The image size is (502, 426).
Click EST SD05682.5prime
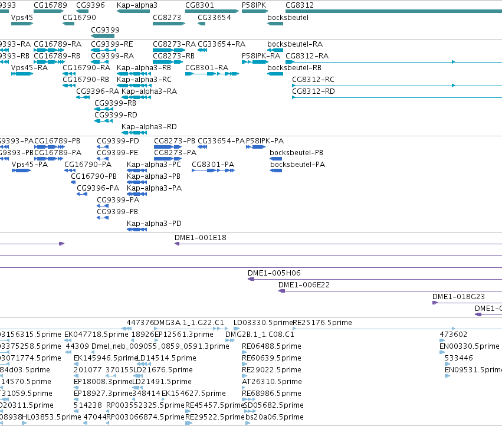pyautogui.click(x=274, y=405)
